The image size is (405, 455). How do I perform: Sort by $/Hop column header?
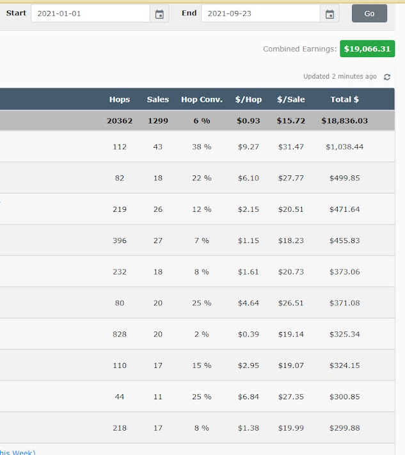[248, 99]
